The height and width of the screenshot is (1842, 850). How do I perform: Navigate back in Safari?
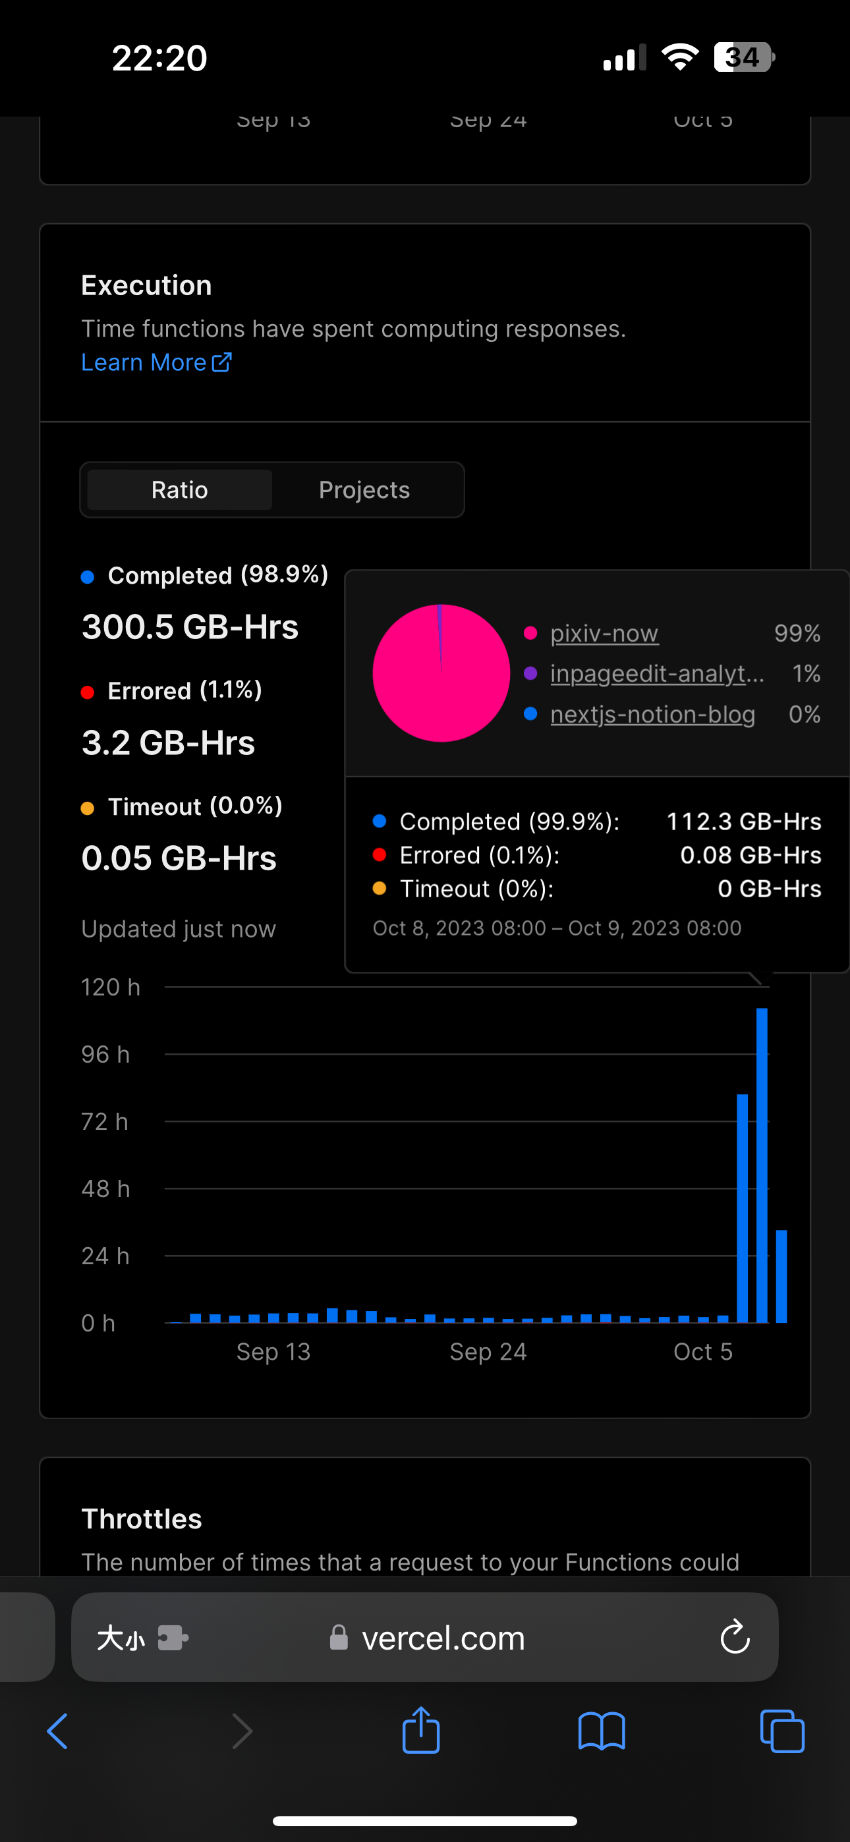tap(58, 1731)
